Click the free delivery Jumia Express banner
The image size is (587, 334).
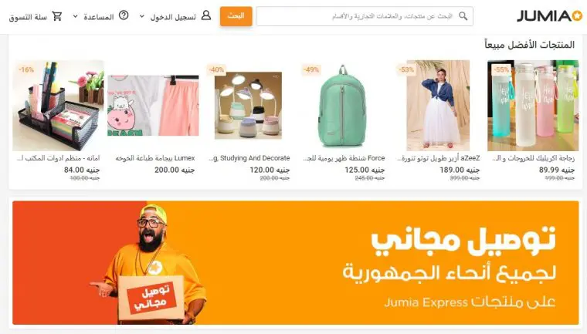(295, 262)
